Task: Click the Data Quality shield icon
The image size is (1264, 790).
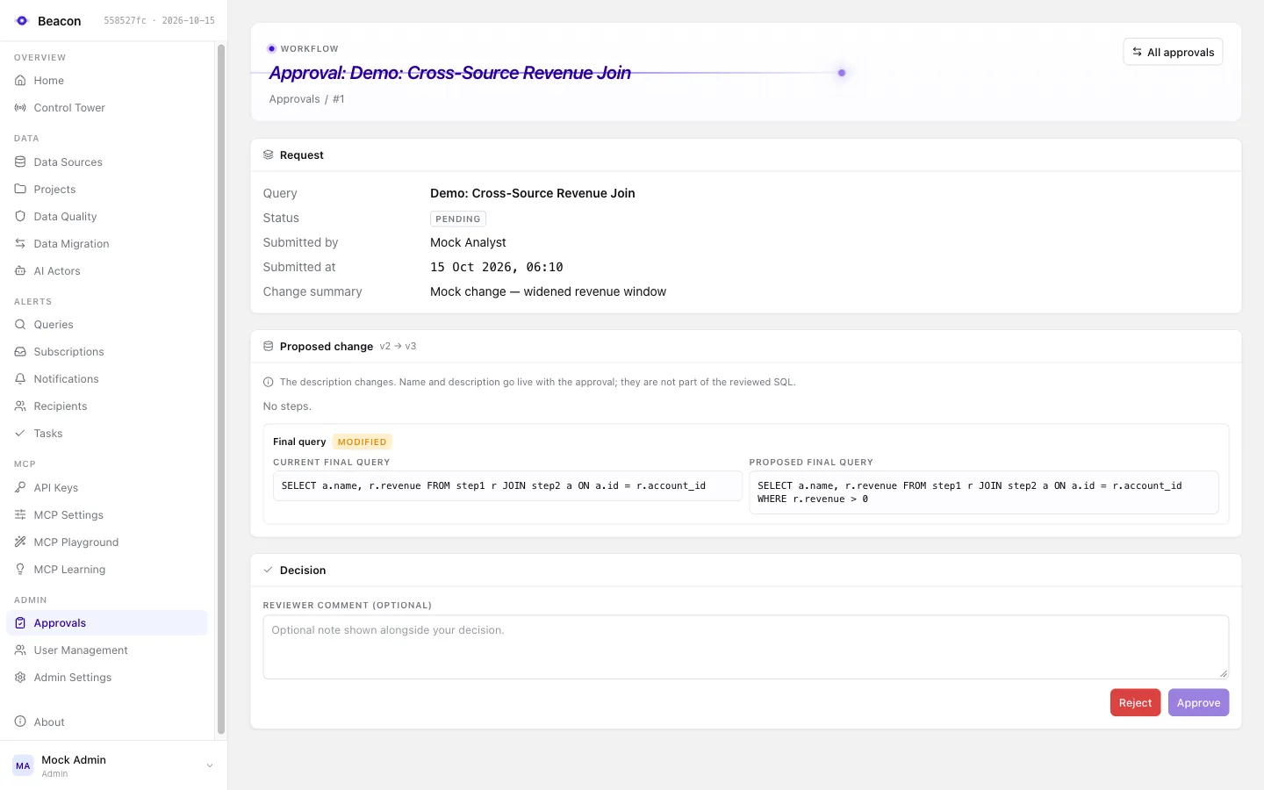Action: [20, 216]
